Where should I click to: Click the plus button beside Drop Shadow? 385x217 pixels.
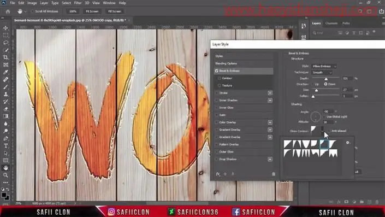tap(270, 159)
